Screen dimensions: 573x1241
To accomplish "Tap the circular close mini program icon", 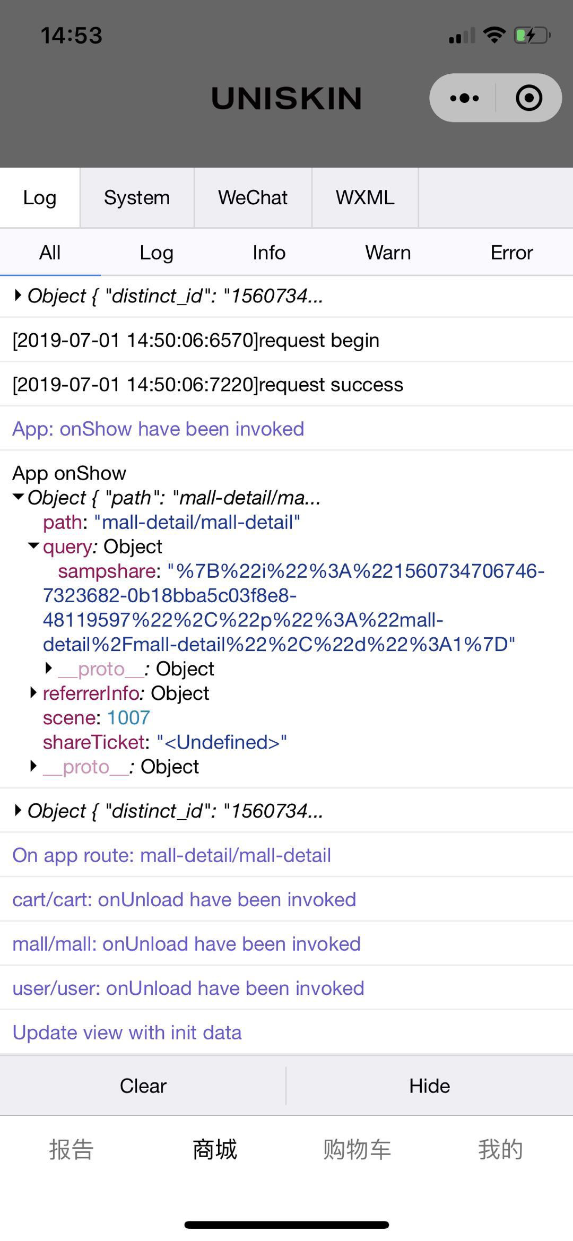I will pos(528,98).
